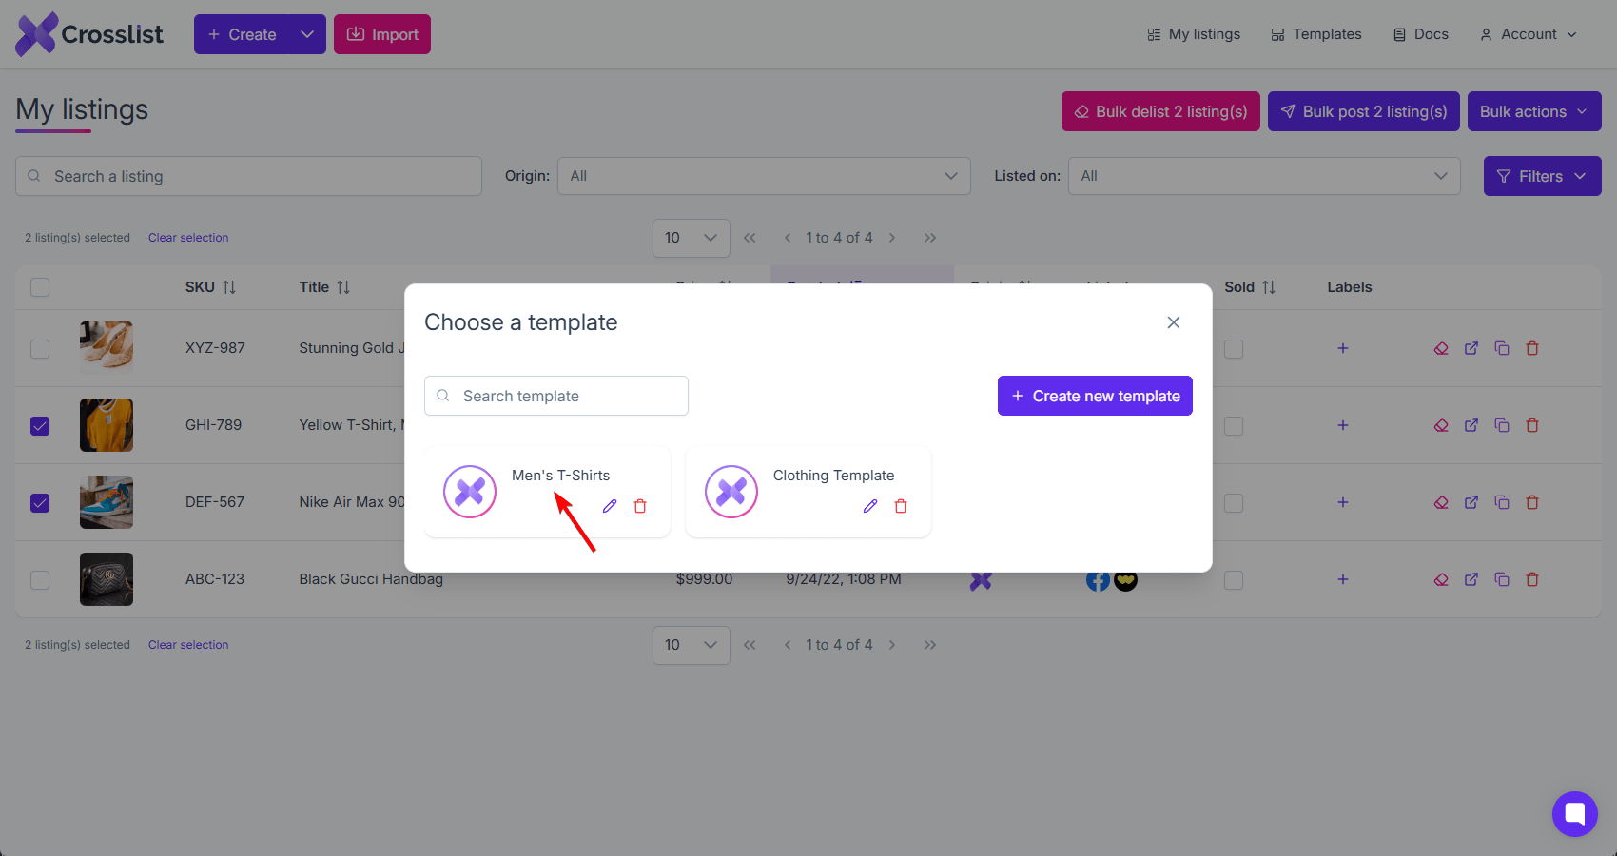Uncheck the GHI-789 listing checkbox
Screen dimensions: 1617x856
40,426
